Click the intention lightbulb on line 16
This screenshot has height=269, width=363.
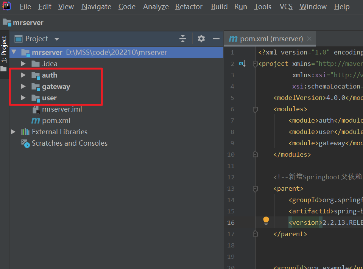click(x=266, y=220)
